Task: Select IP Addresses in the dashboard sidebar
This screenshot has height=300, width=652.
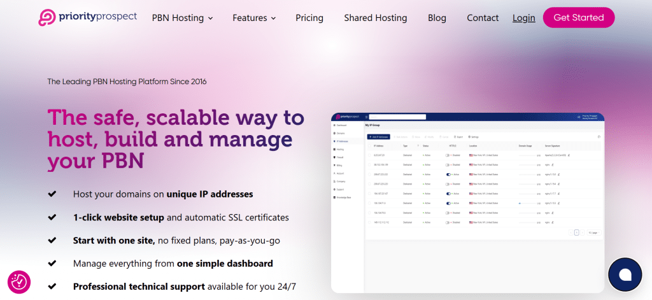Action: (348, 141)
